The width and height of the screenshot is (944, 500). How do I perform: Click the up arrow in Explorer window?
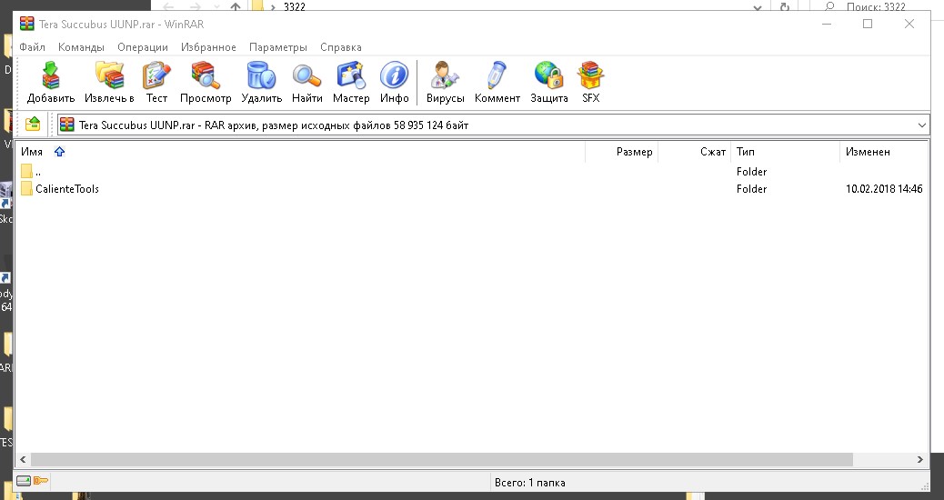click(236, 7)
